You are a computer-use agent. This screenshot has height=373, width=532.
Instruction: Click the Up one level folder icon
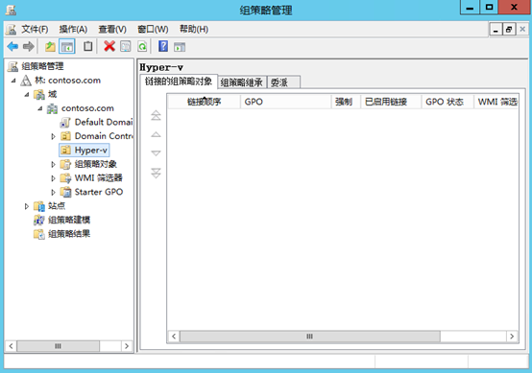coord(50,46)
